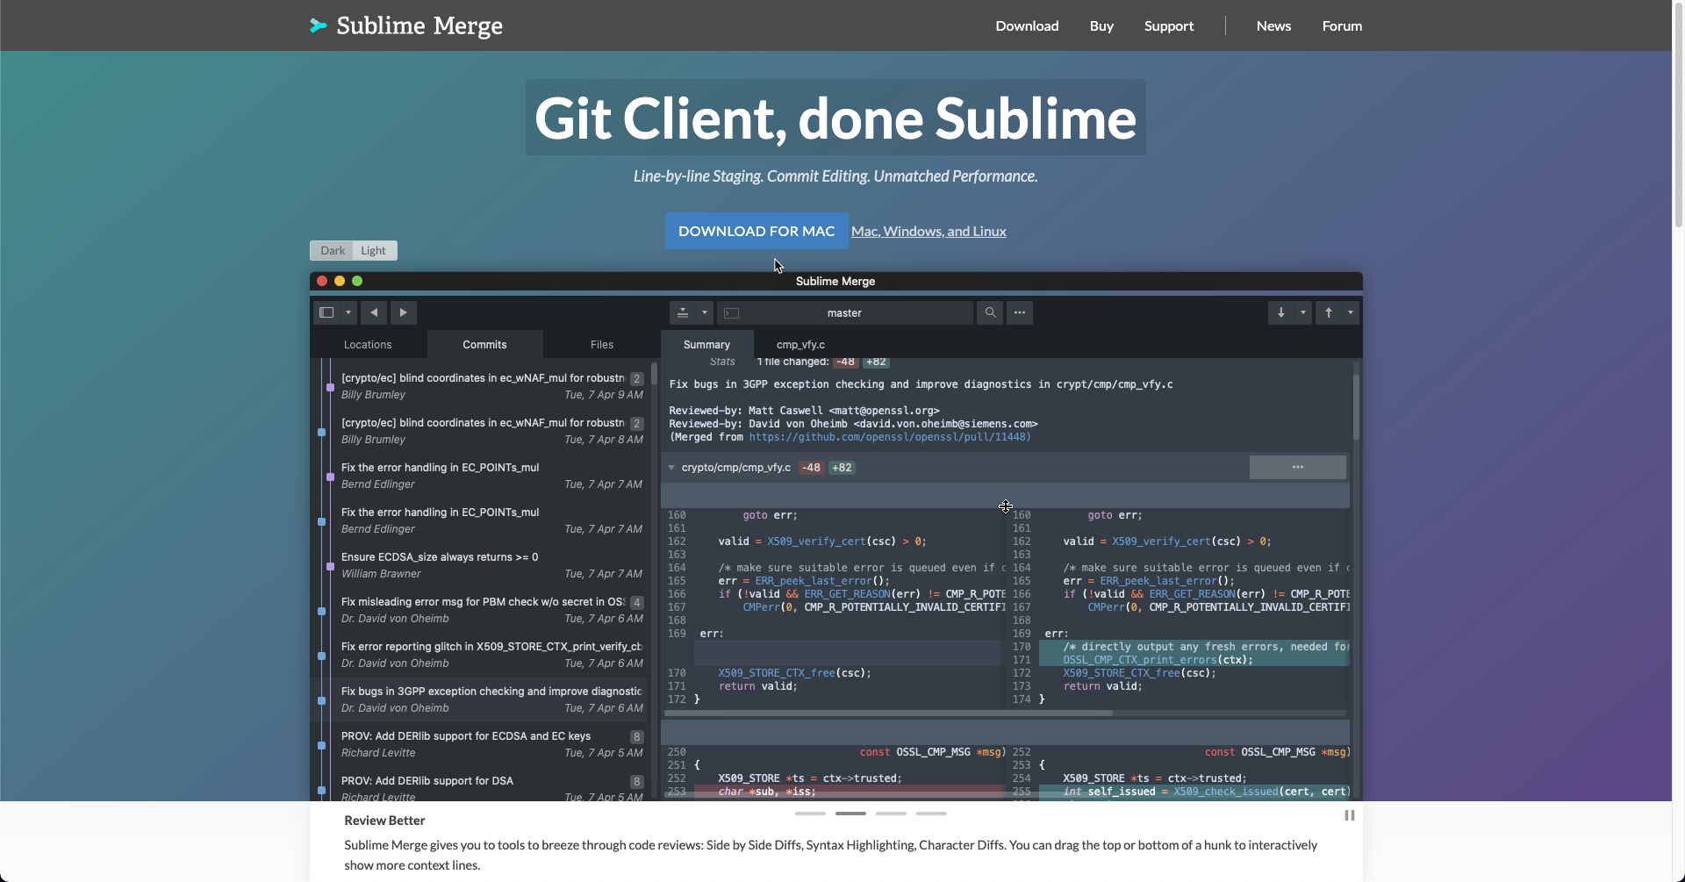Screen dimensions: 1685x882
Task: Open the side bar layout dropdown arrow
Action: [x=348, y=312]
